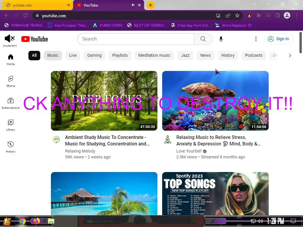Select the Jazz category chip
The width and height of the screenshot is (303, 227).
coord(185,55)
